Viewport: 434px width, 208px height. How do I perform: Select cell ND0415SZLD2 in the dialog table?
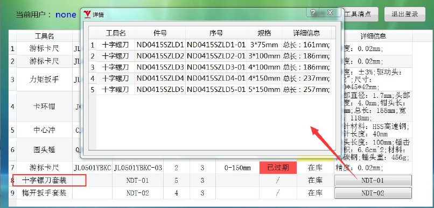tap(160, 56)
